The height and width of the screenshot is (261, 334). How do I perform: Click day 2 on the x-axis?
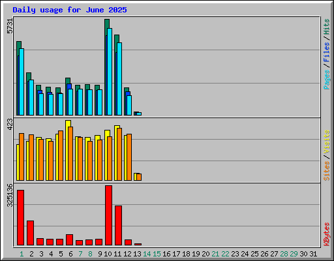(31, 254)
